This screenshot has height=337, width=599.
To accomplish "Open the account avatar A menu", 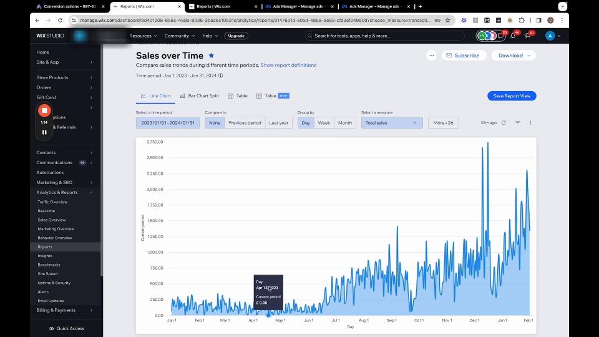I will coord(550,36).
